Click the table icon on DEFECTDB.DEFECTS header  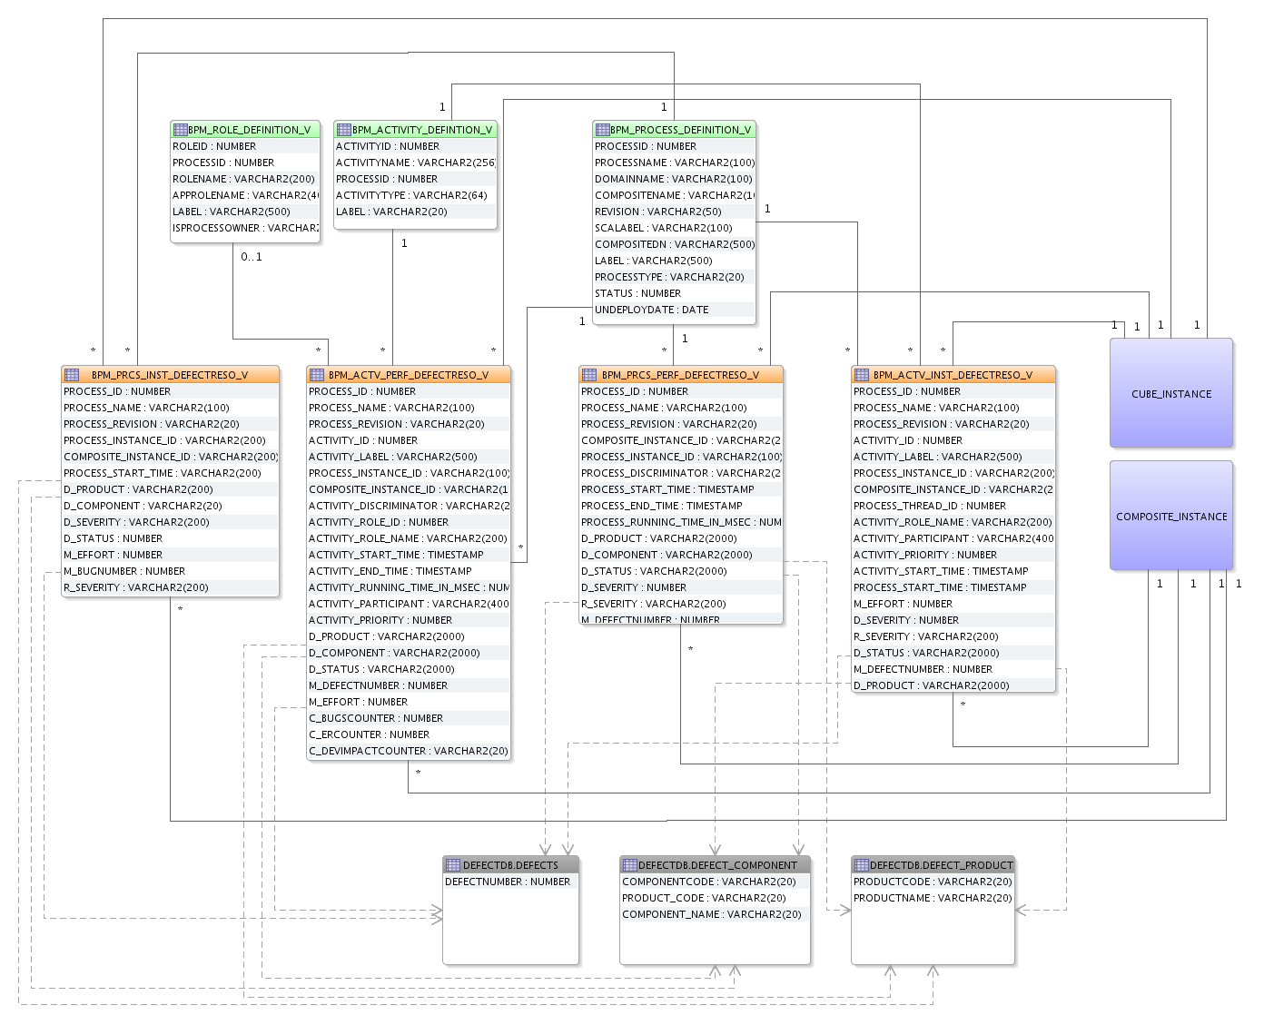click(452, 865)
